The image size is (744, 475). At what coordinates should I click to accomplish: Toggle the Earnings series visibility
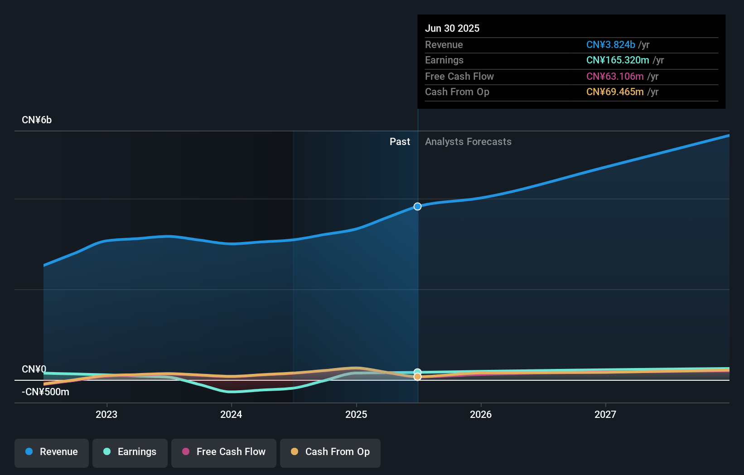pyautogui.click(x=130, y=452)
